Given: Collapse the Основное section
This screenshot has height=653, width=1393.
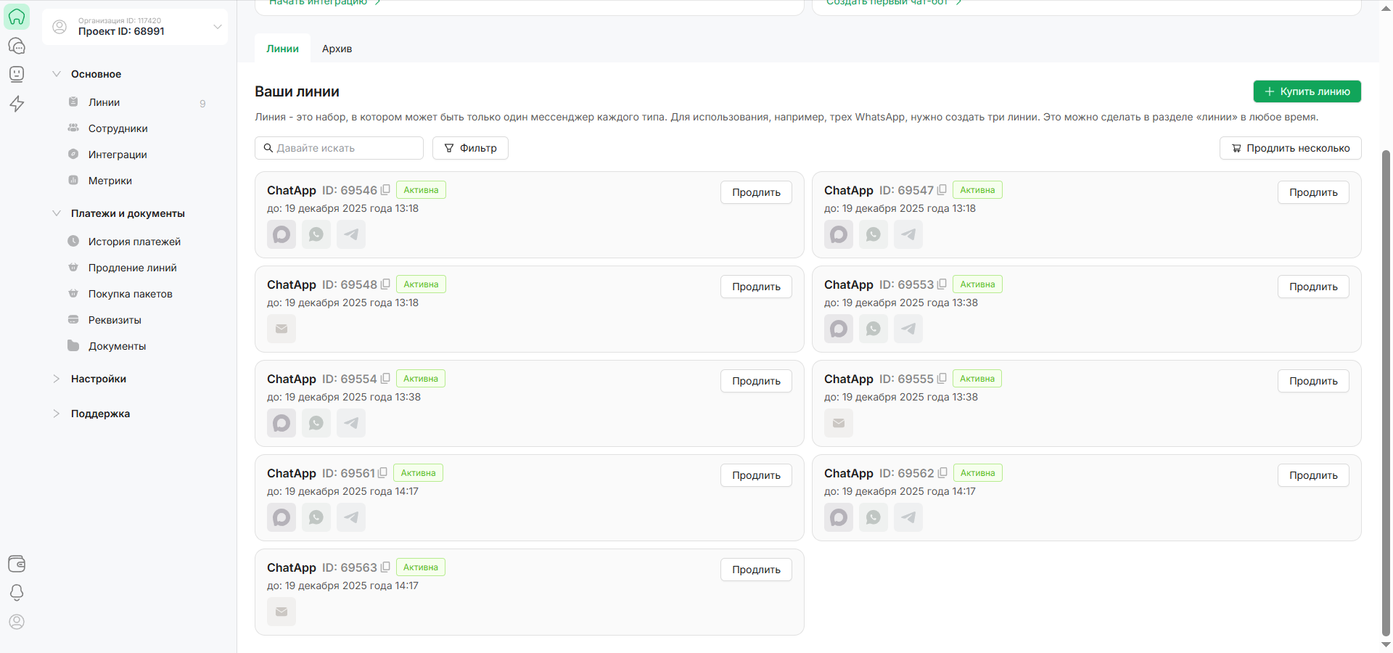Looking at the screenshot, I should pos(57,74).
